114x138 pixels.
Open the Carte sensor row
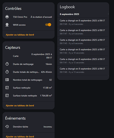click(29, 56)
